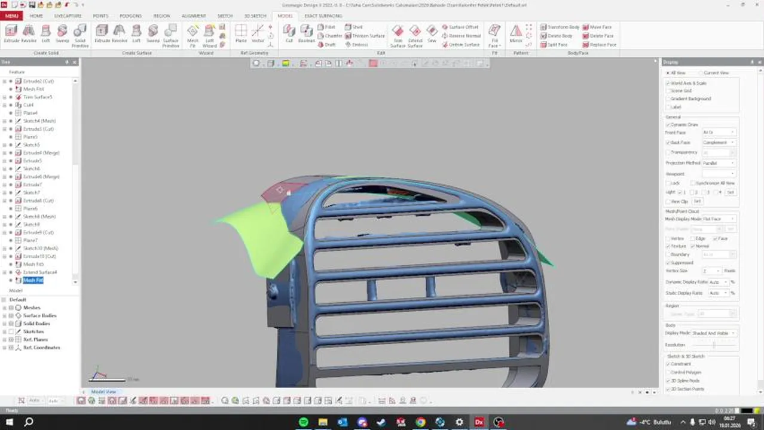This screenshot has height=430, width=764.
Task: Open the Extend Surface tool
Action: pos(415,36)
